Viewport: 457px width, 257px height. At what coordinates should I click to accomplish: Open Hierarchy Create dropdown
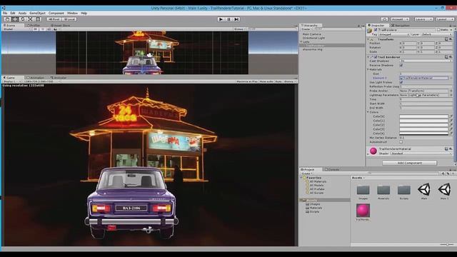coord(306,29)
